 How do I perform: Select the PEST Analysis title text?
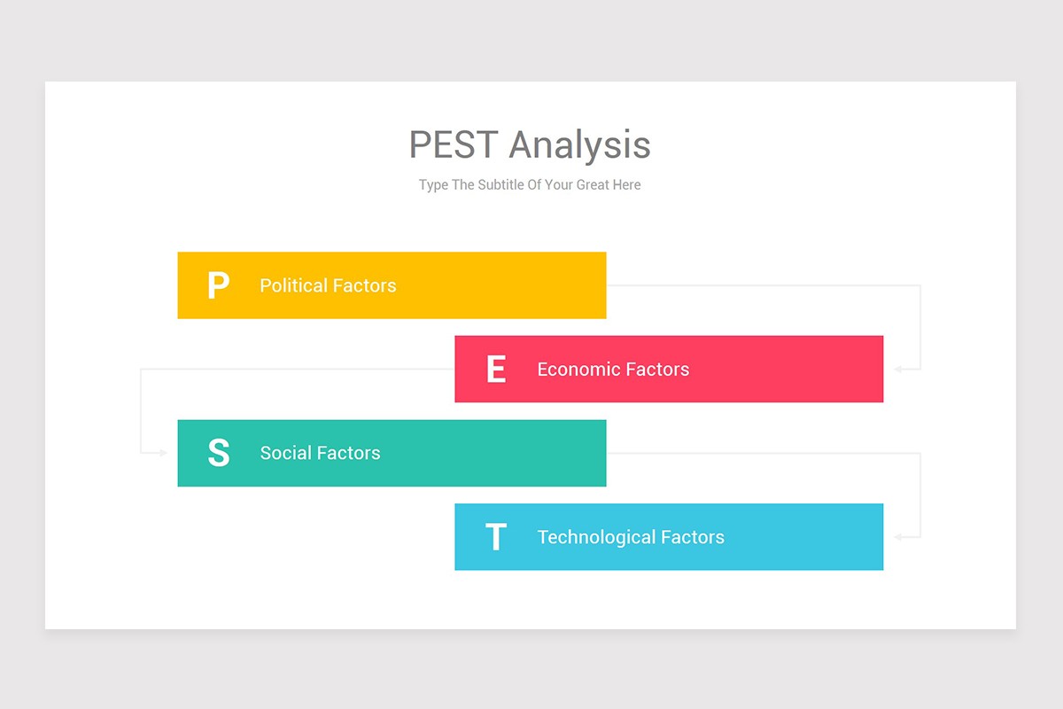(x=530, y=144)
